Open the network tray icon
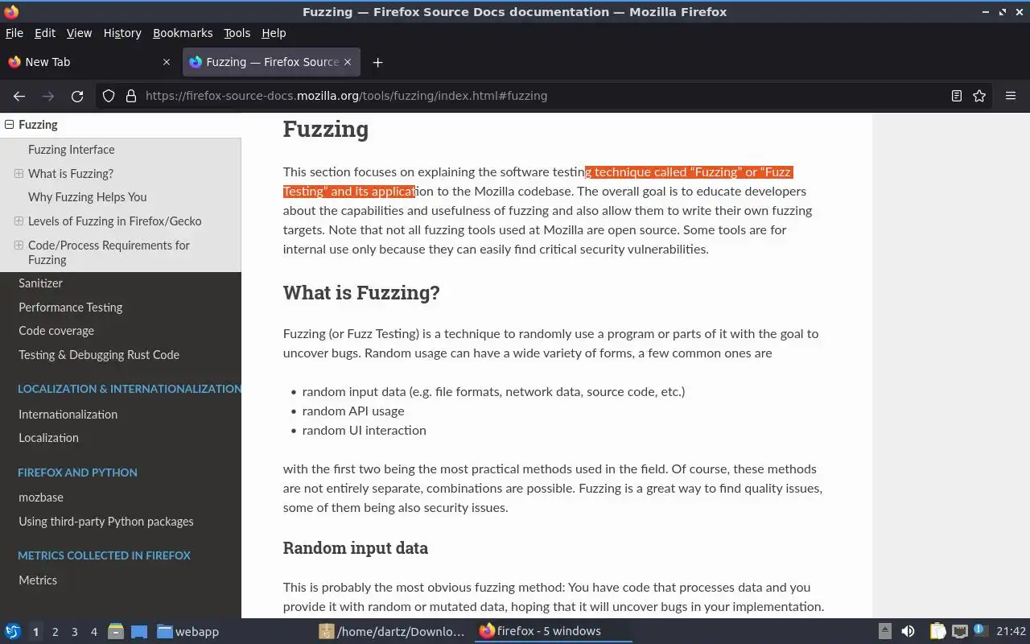The width and height of the screenshot is (1030, 644). pyautogui.click(x=959, y=631)
